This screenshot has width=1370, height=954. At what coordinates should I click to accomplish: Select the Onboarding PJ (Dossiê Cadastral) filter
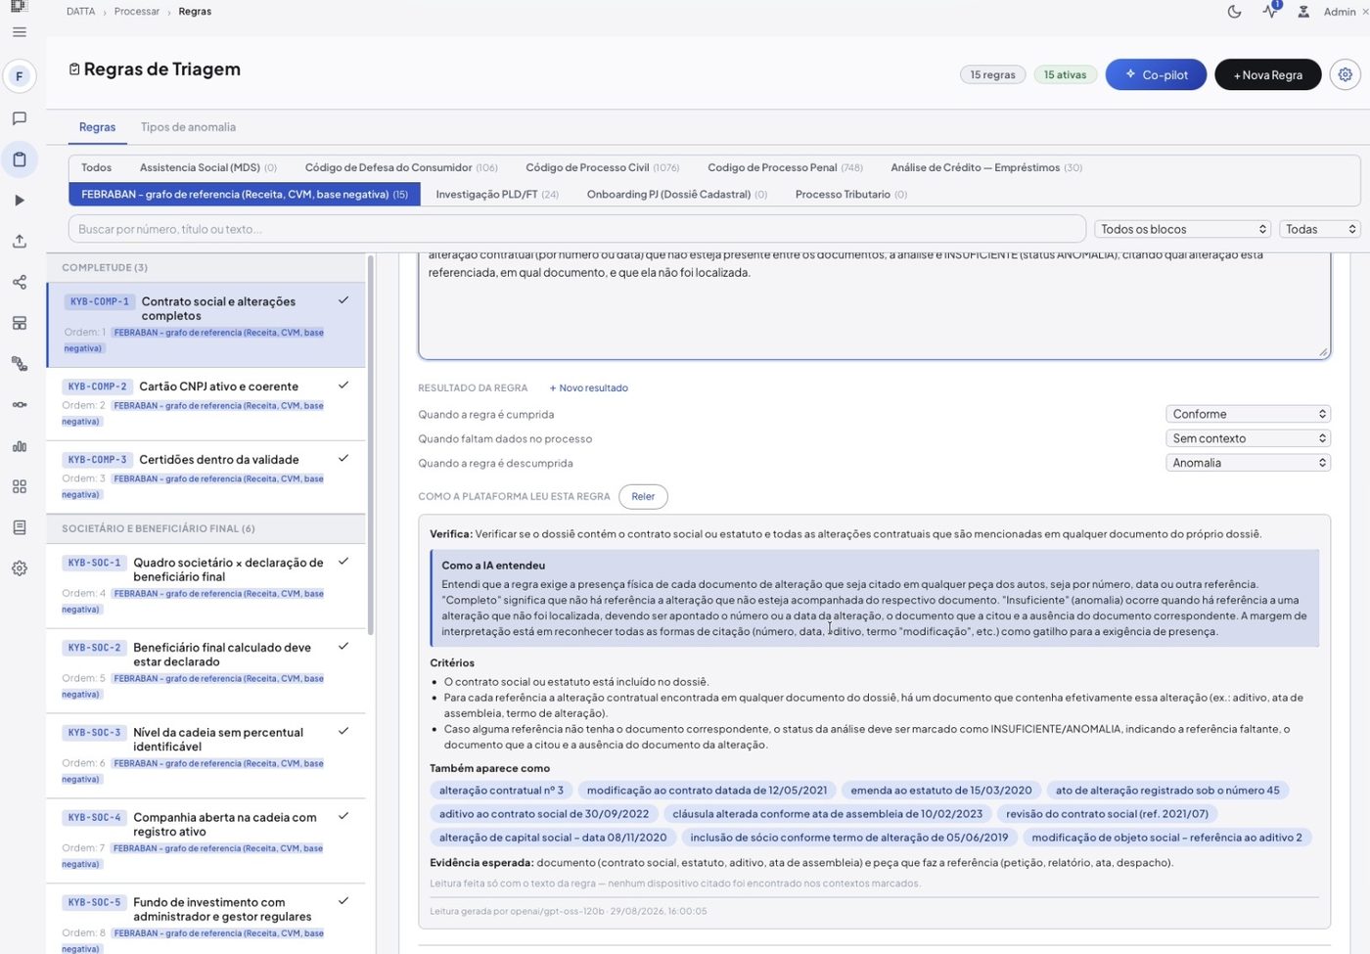[x=677, y=195]
